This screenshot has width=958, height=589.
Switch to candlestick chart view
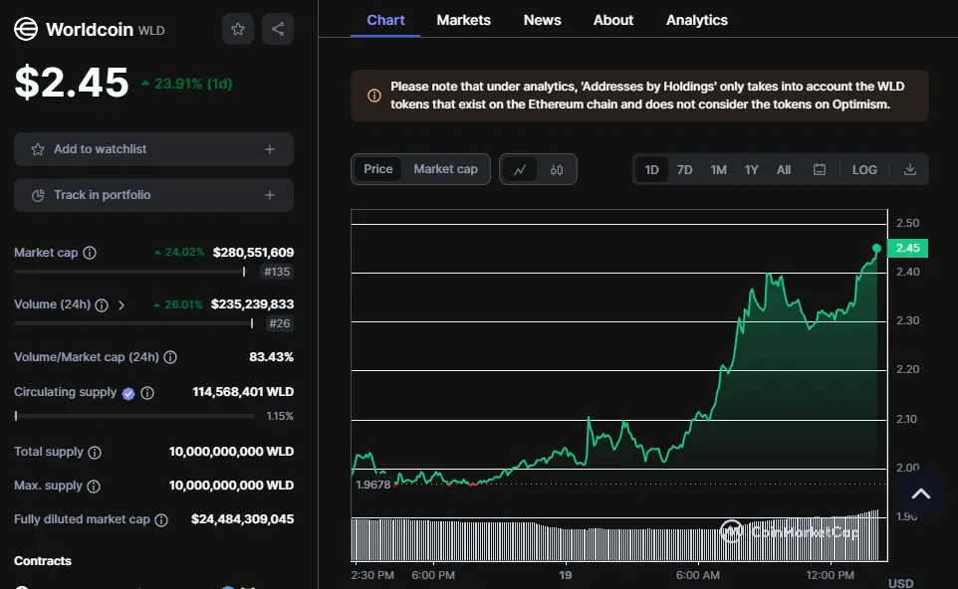click(556, 170)
